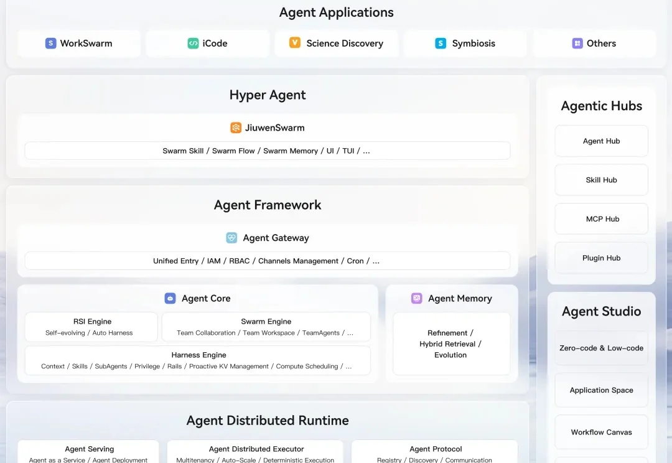Click the WorkSwarm app icon
The image size is (672, 463).
tap(50, 44)
